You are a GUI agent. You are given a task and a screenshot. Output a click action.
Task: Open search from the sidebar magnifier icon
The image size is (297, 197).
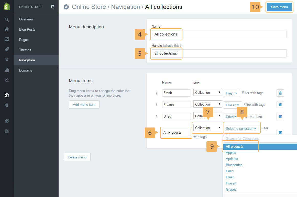tap(7, 20)
